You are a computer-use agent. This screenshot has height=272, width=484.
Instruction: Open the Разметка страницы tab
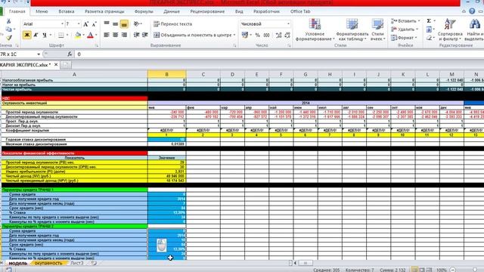tap(104, 11)
